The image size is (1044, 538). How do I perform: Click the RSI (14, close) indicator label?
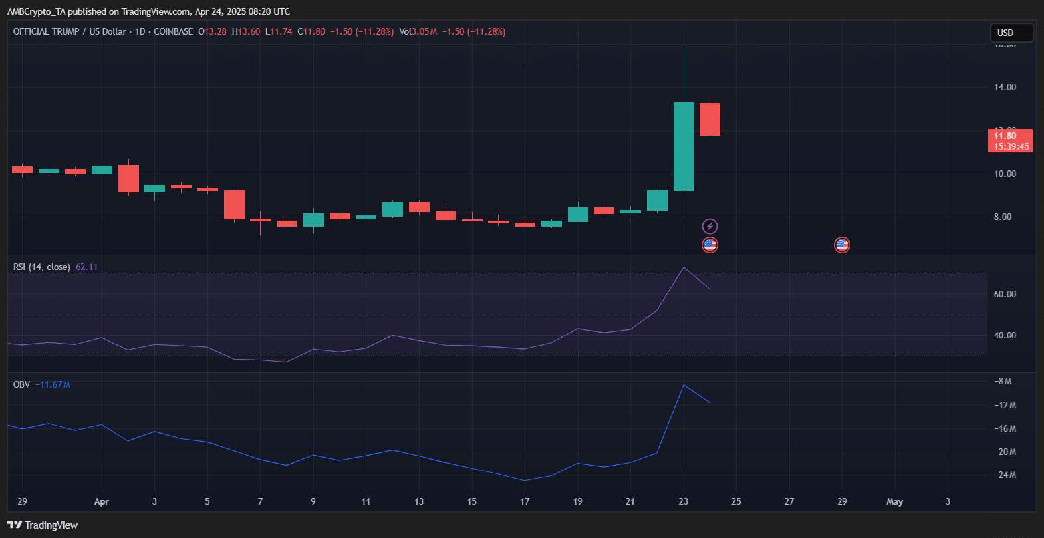tap(42, 267)
